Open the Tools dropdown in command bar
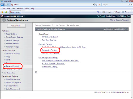This screenshot has height=99, width=133. 126,12
